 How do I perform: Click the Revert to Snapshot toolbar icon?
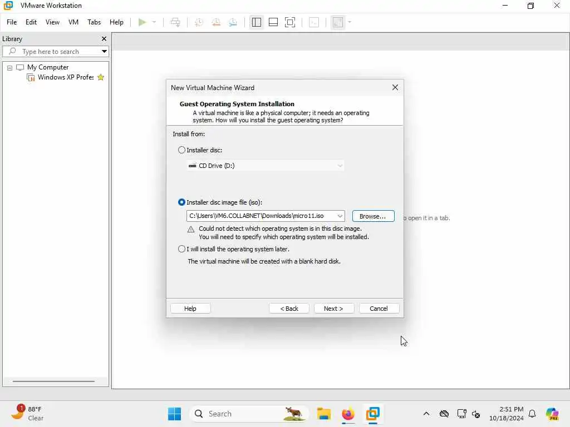click(216, 22)
